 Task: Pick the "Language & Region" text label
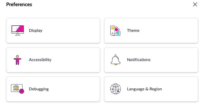pos(144,89)
